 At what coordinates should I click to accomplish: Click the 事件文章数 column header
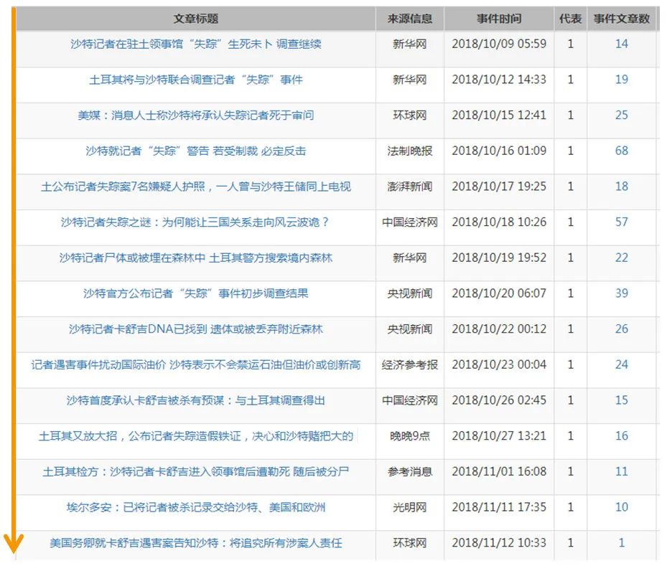(622, 19)
